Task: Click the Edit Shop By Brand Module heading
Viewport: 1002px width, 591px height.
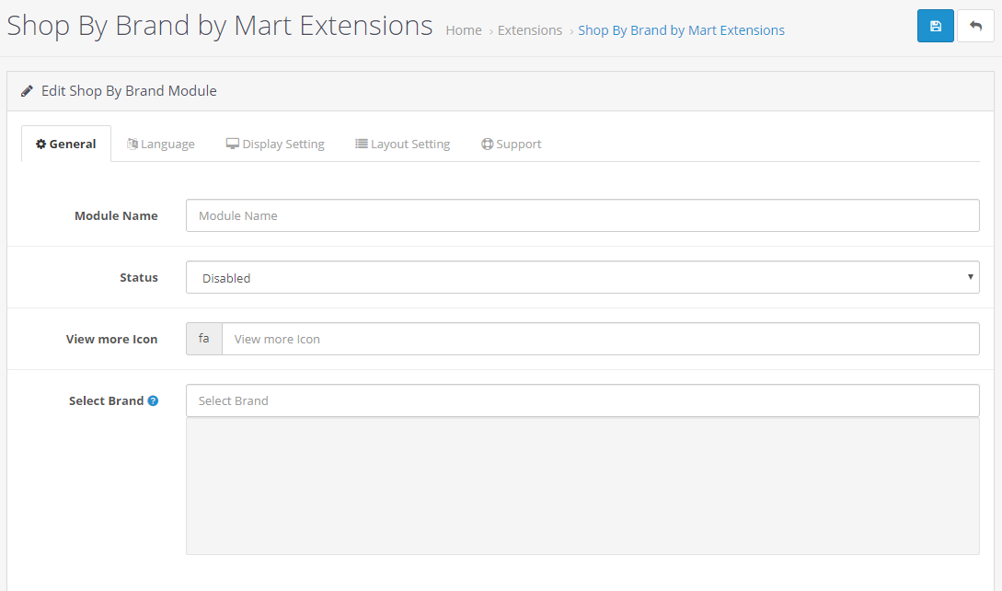Action: (x=129, y=91)
